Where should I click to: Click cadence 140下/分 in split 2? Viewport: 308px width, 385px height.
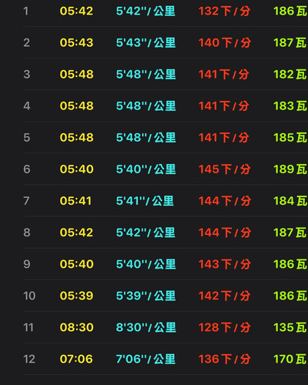[225, 42]
